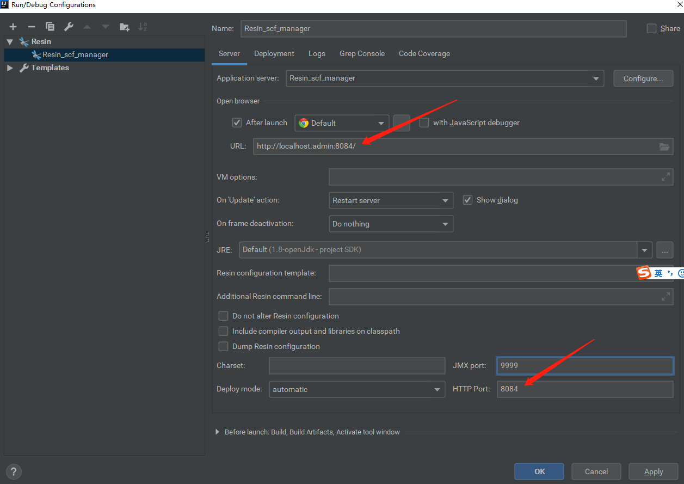Expand the Templates tree node
The height and width of the screenshot is (484, 684).
pyautogui.click(x=10, y=68)
